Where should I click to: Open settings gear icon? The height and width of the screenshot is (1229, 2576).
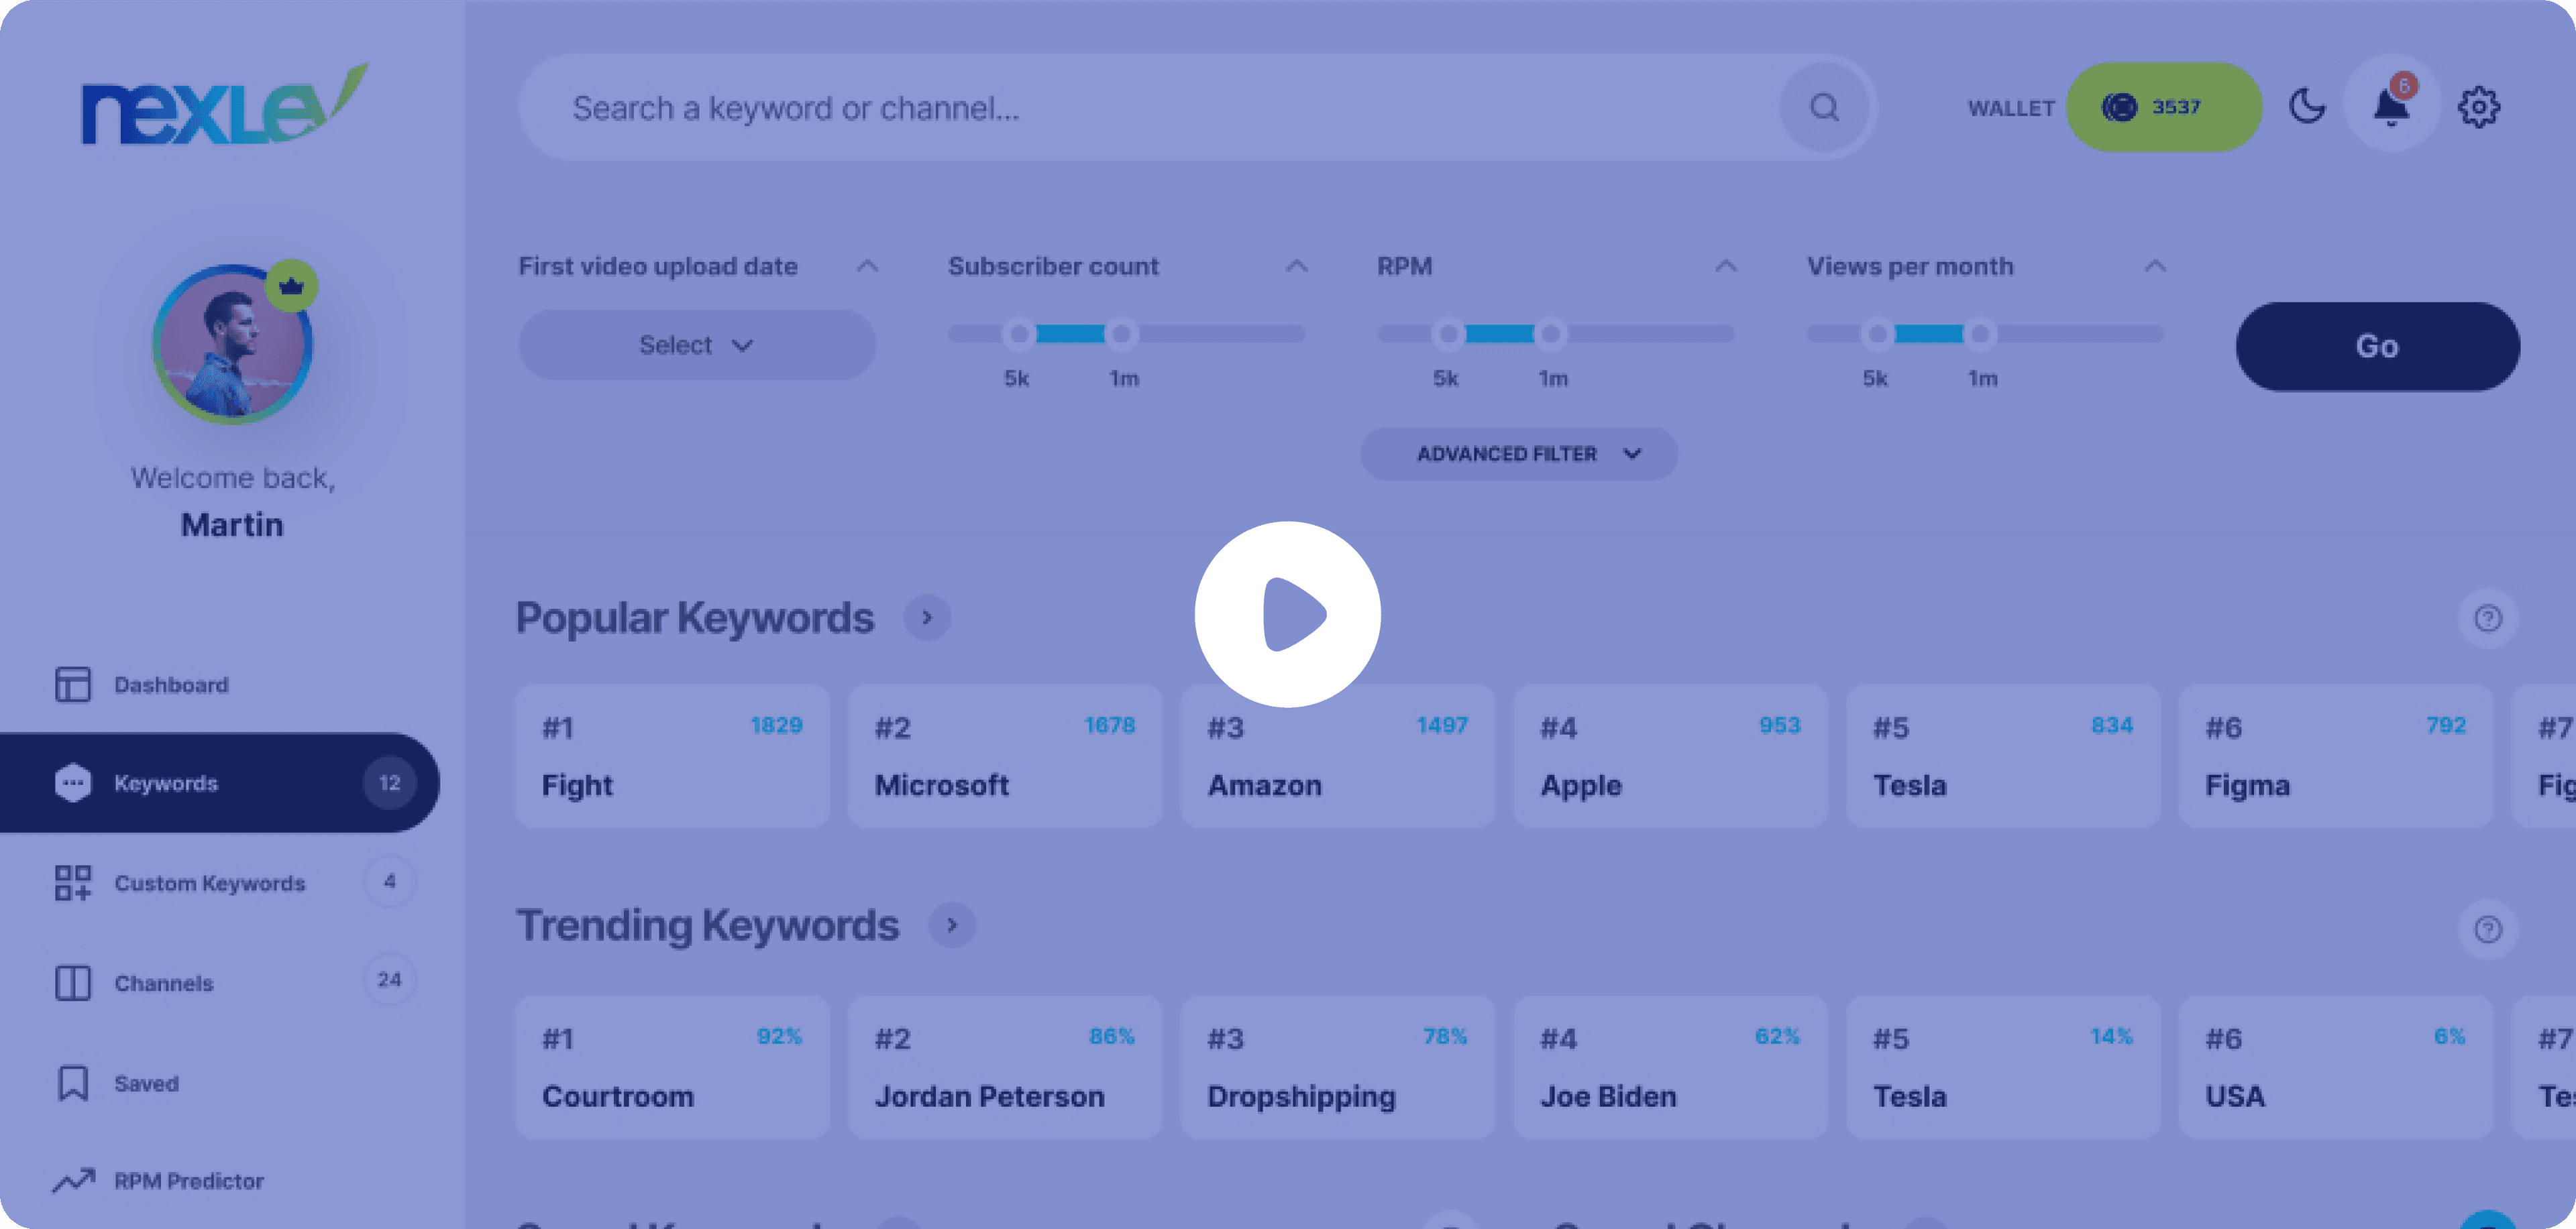tap(2479, 106)
